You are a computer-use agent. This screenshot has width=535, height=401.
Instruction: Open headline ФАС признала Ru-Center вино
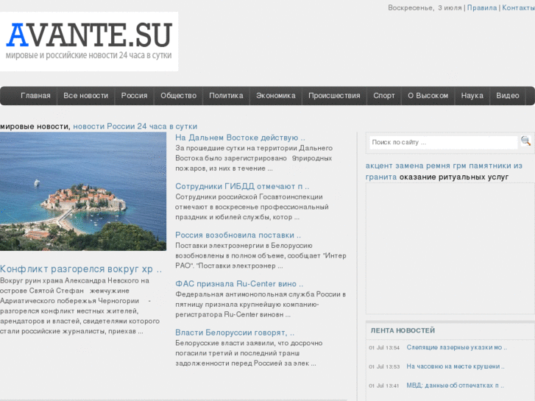click(x=239, y=284)
